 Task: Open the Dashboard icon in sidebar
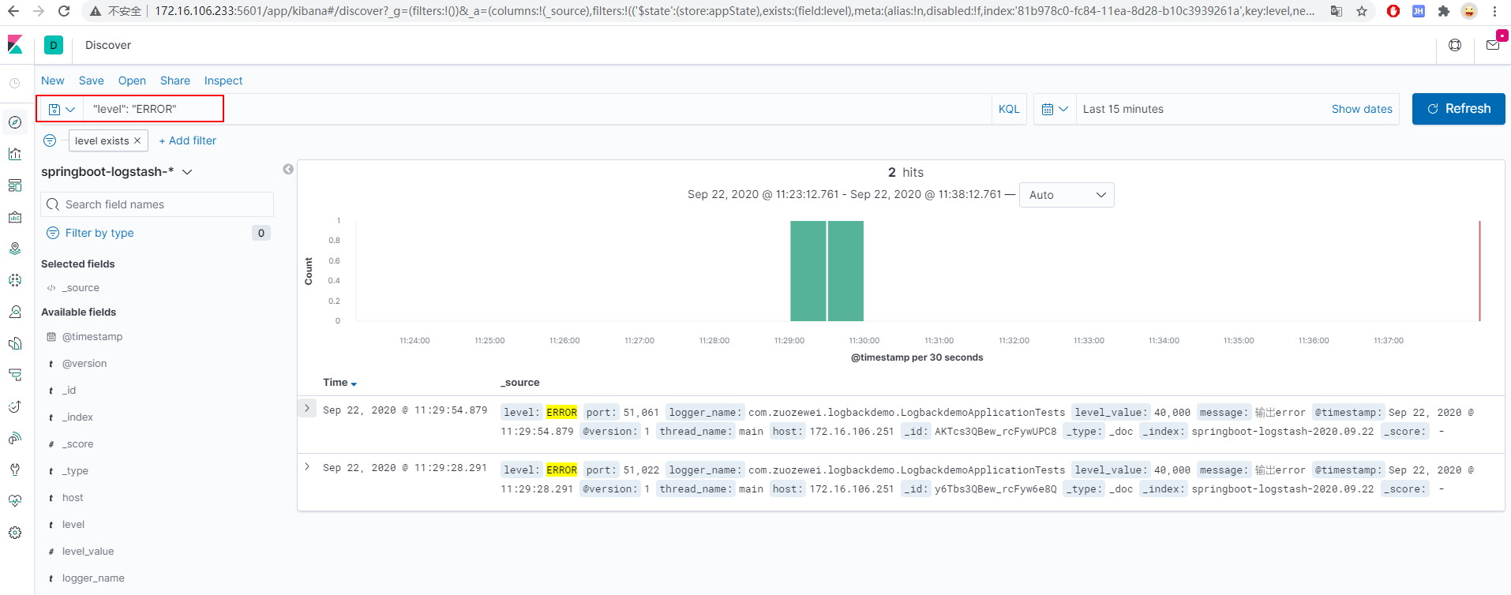point(15,185)
